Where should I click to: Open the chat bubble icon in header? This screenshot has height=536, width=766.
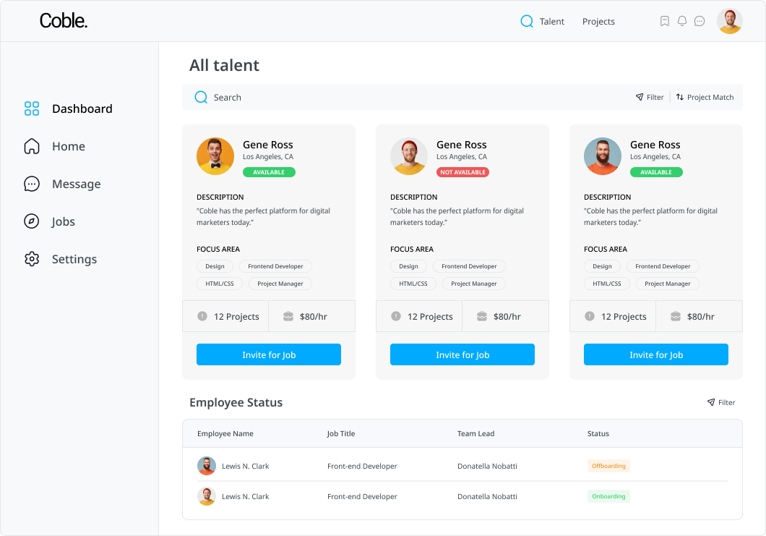coord(700,22)
